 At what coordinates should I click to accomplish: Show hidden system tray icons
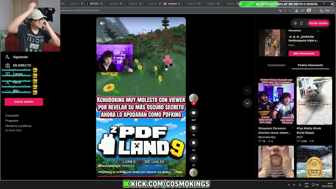tap(288, 185)
